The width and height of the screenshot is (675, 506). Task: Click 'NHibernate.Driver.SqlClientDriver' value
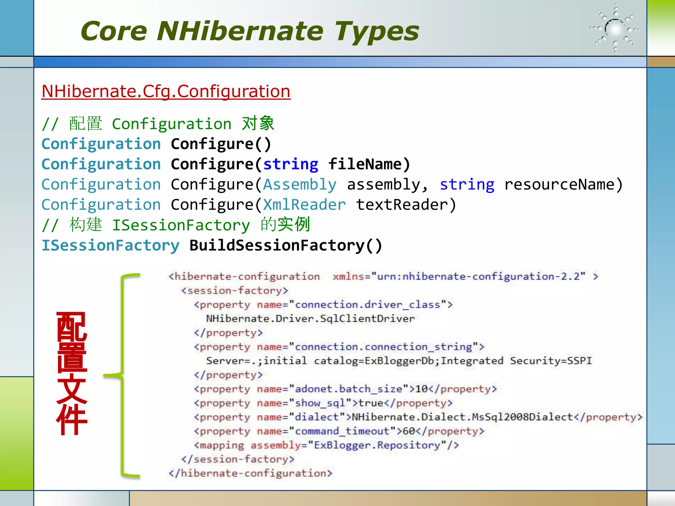(x=310, y=319)
